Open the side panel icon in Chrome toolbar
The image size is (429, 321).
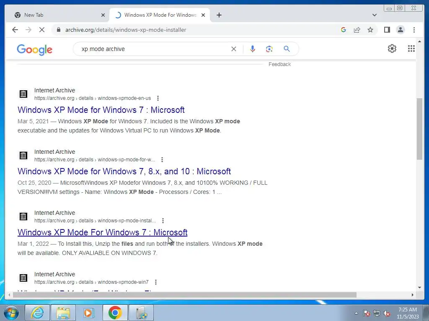pyautogui.click(x=387, y=30)
